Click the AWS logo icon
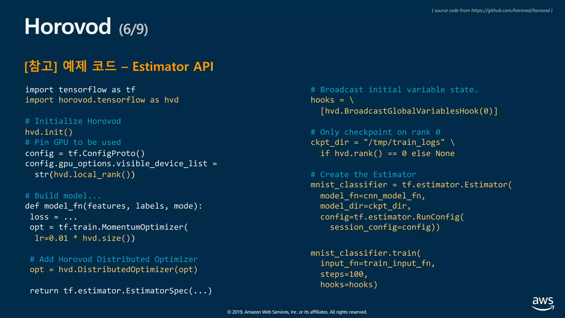The image size is (565, 318). pyautogui.click(x=543, y=303)
